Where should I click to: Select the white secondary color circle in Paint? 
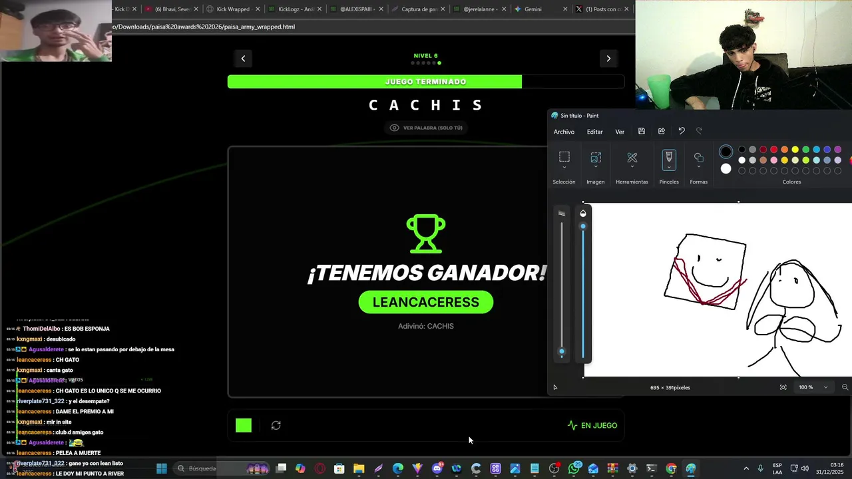(726, 169)
